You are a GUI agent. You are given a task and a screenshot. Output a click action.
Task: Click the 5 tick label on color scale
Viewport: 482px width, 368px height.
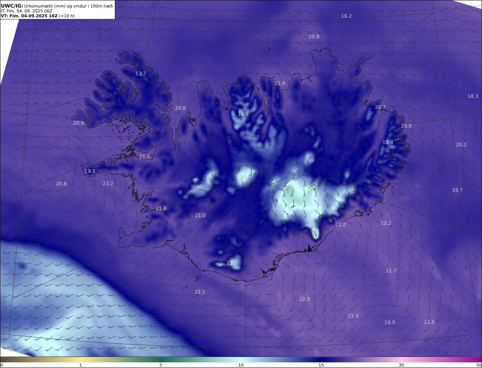click(161, 365)
